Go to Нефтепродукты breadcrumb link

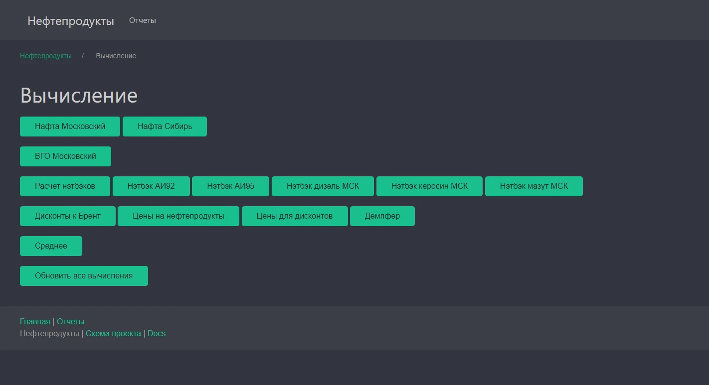(x=46, y=56)
